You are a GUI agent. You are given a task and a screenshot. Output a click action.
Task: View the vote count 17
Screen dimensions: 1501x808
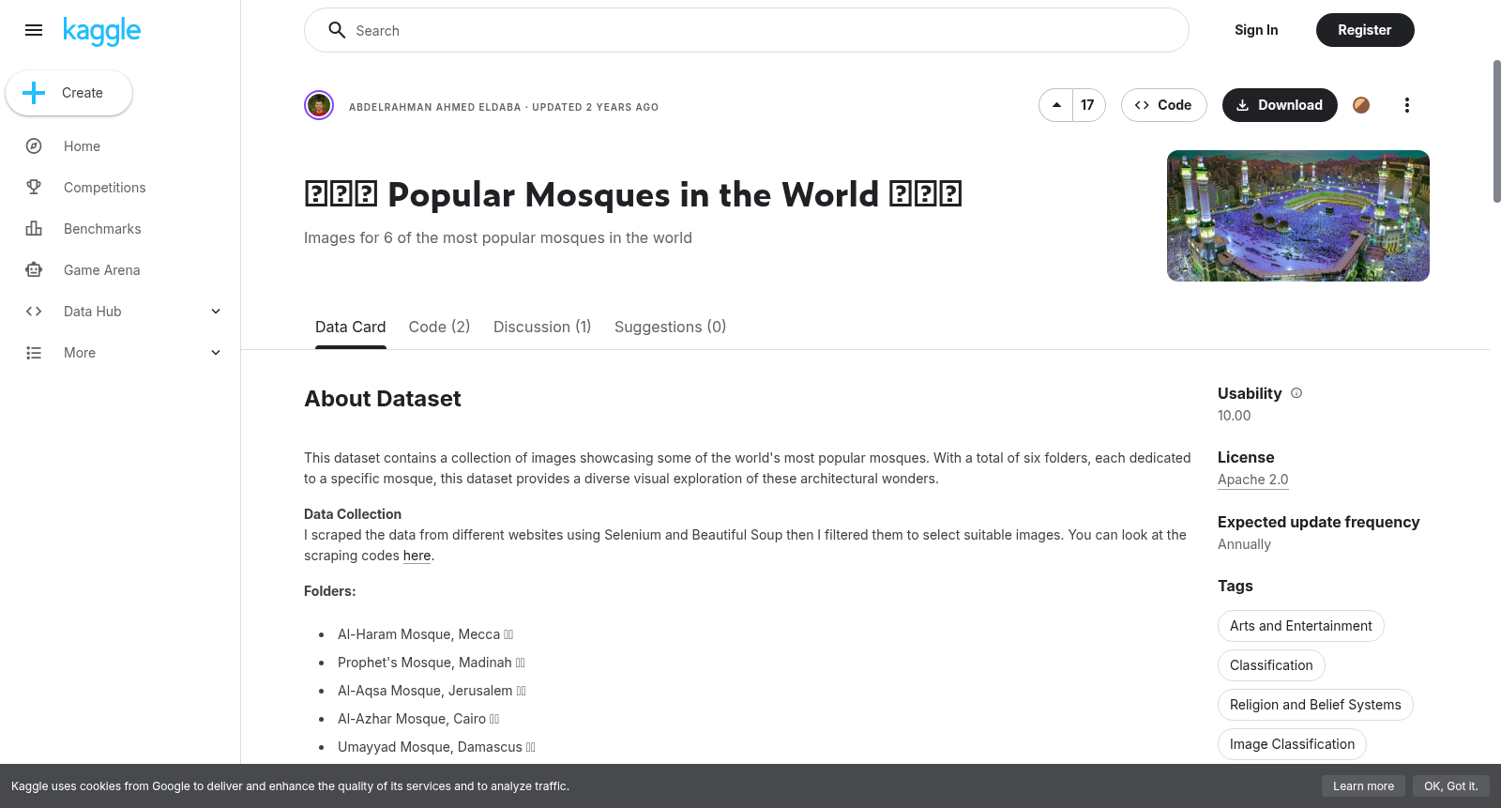point(1088,105)
